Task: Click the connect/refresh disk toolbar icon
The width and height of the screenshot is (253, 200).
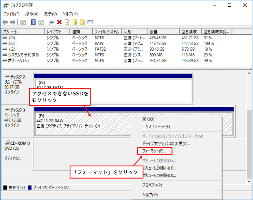Action: [51, 23]
